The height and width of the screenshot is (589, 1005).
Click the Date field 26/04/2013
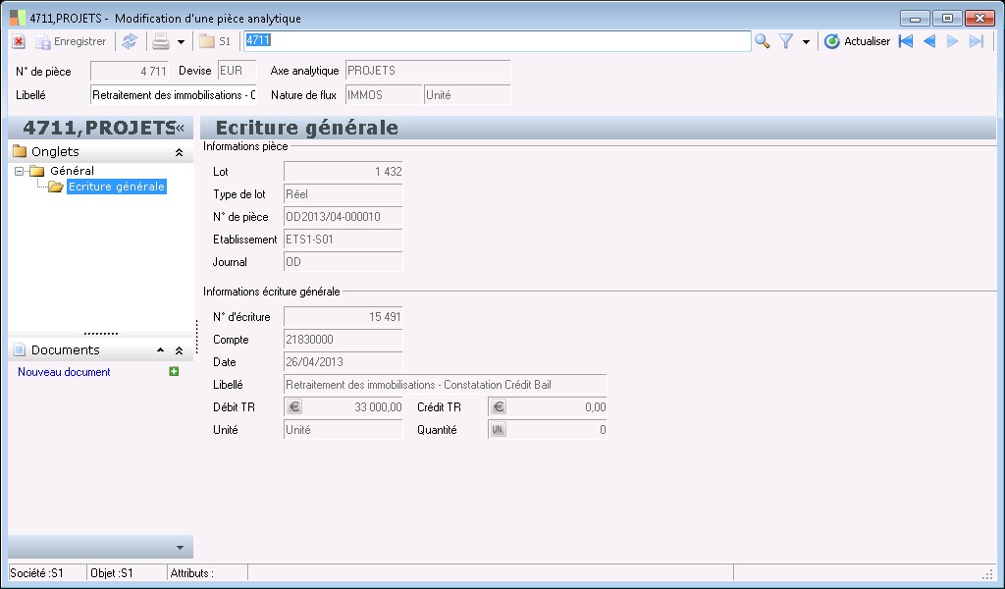(343, 362)
